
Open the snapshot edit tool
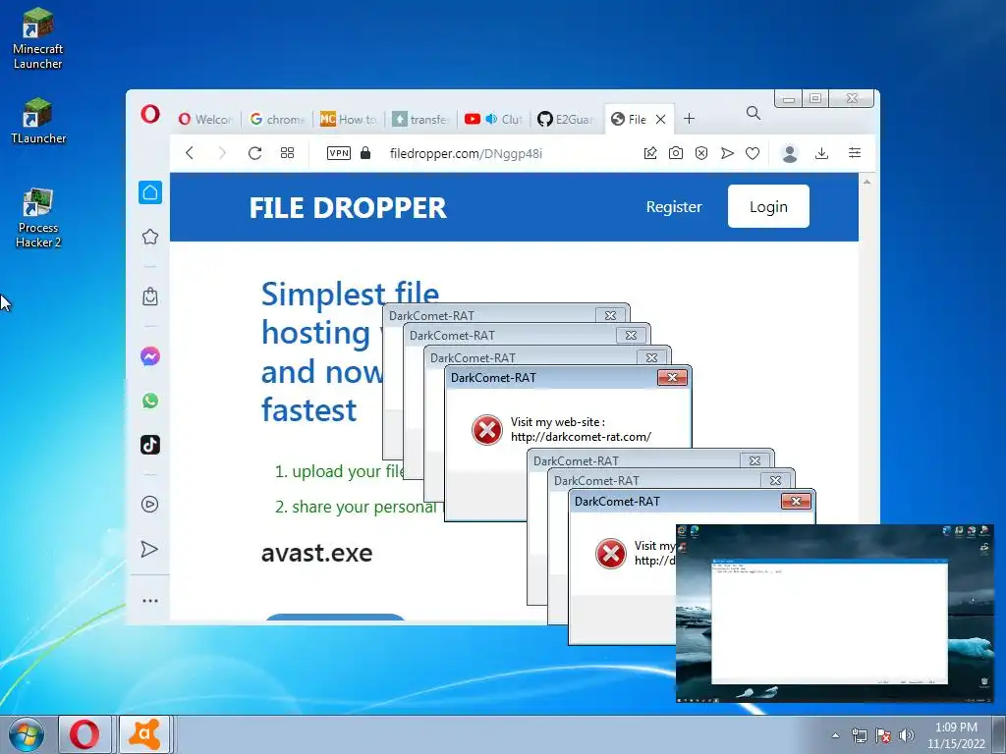pos(650,153)
